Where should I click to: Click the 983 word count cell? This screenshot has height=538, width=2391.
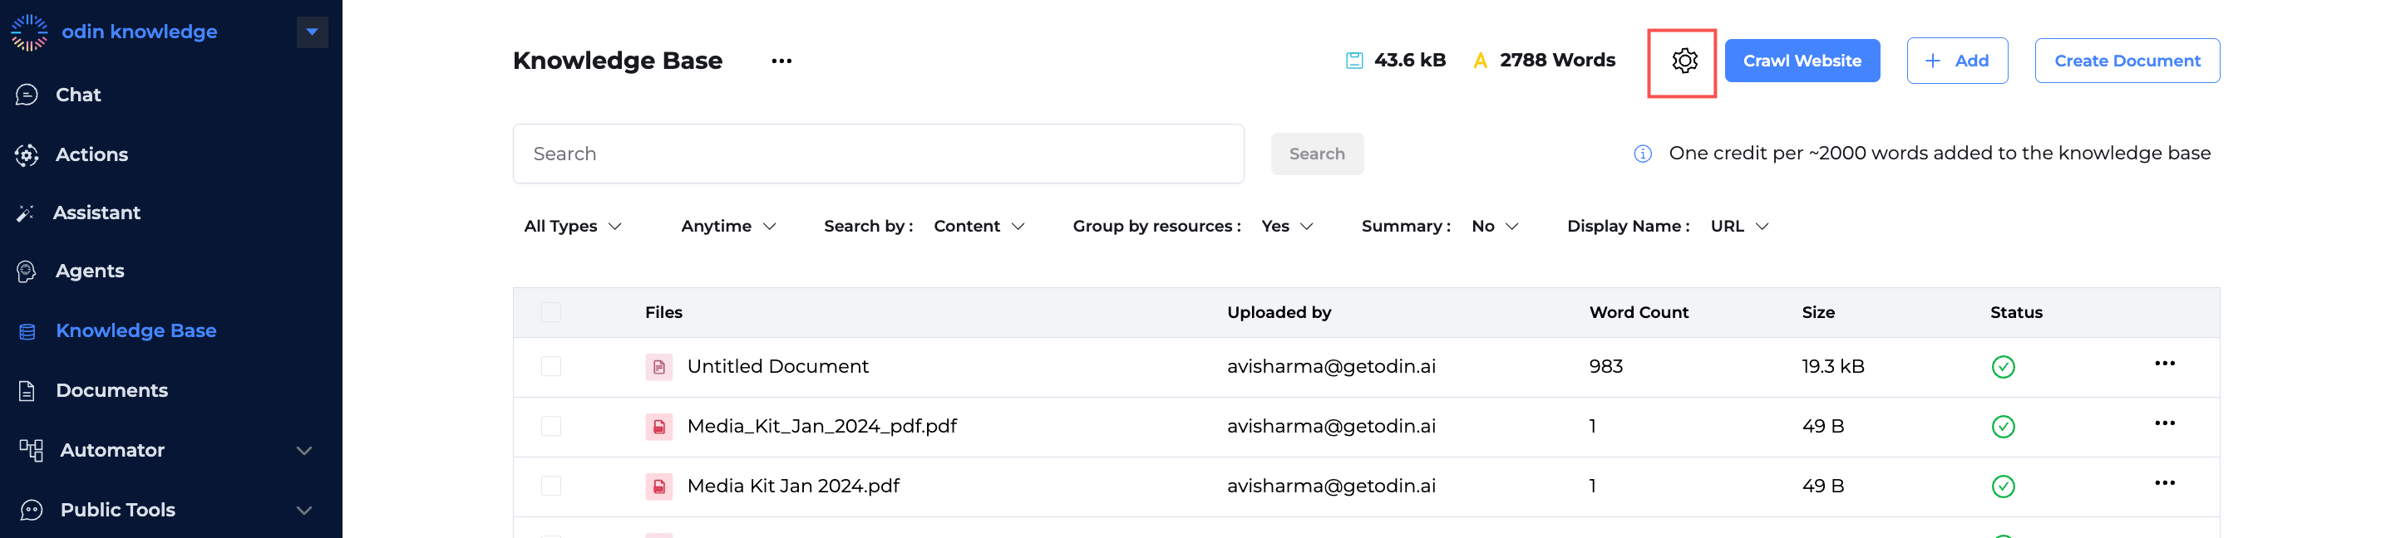[x=1605, y=367]
